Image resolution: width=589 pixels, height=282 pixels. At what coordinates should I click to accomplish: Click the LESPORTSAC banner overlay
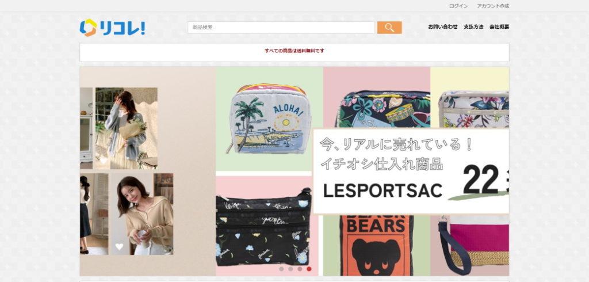[x=411, y=172]
